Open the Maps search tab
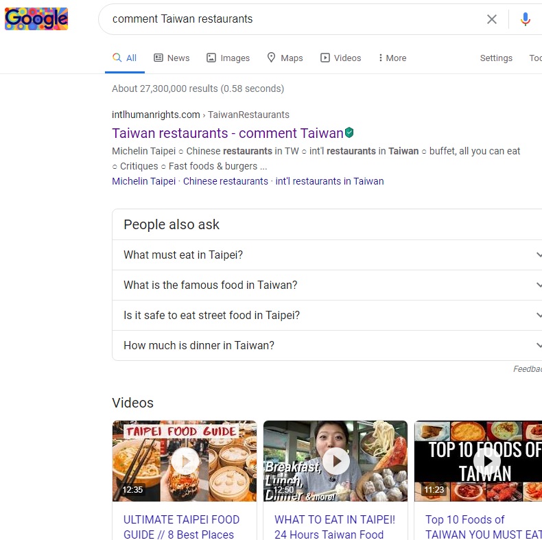Viewport: 542px width, 540px height. click(x=285, y=58)
